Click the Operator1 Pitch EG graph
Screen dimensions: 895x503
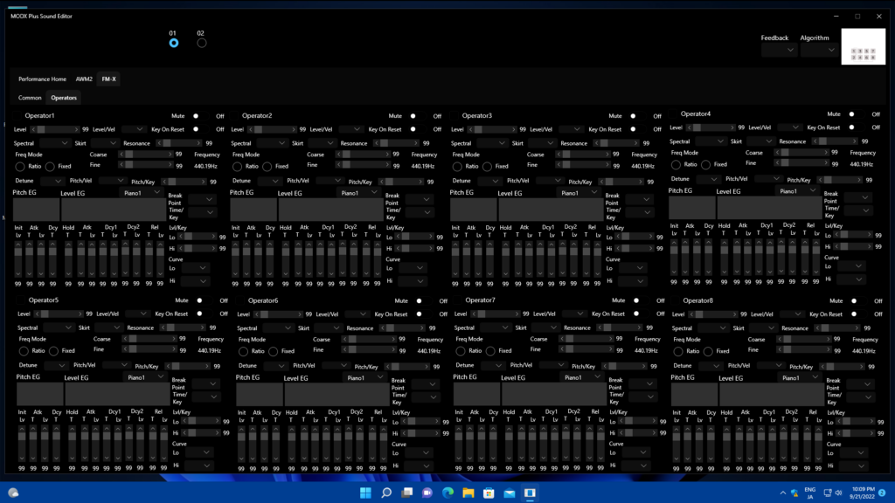pos(36,210)
